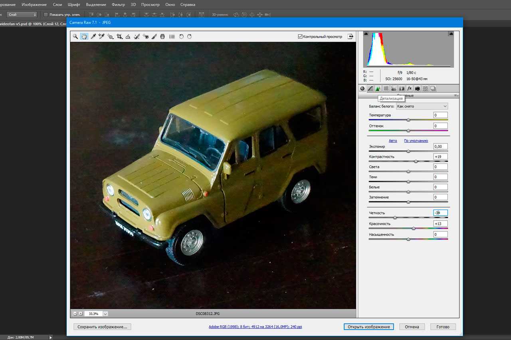Screen dimensions: 511x340
Task: Expand the zoom level dropdown
Action: [105, 314]
